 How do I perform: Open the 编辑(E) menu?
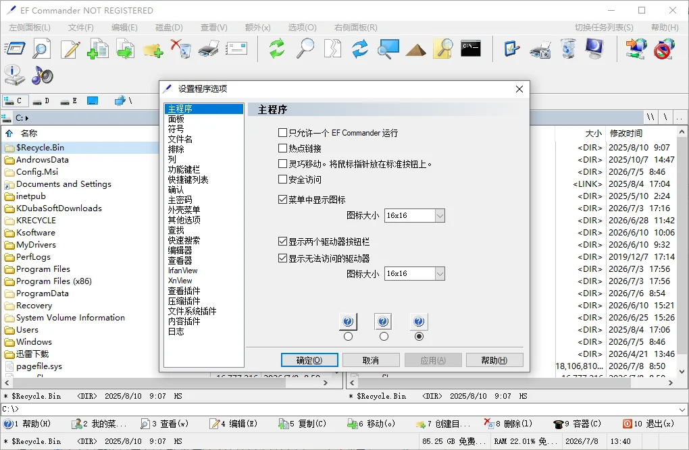click(x=124, y=27)
